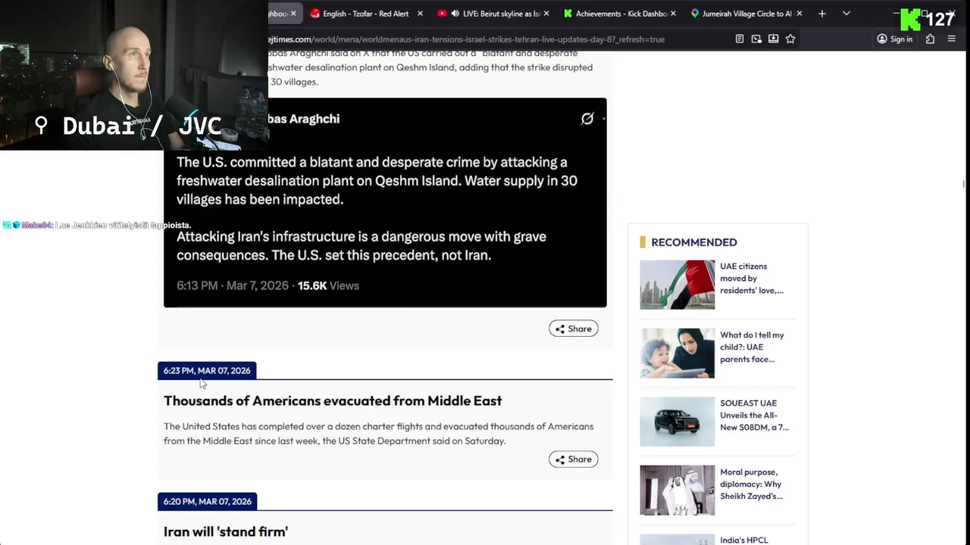Image resolution: width=970 pixels, height=545 pixels.
Task: Open Achievements - Kick Dashboard tab
Action: point(621,14)
